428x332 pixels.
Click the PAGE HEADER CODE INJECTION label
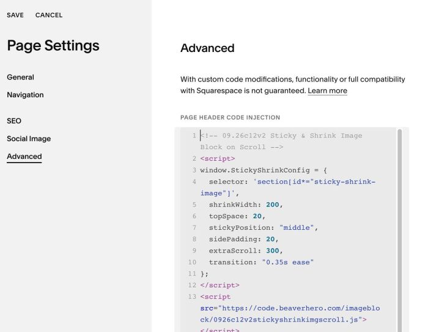tap(230, 117)
